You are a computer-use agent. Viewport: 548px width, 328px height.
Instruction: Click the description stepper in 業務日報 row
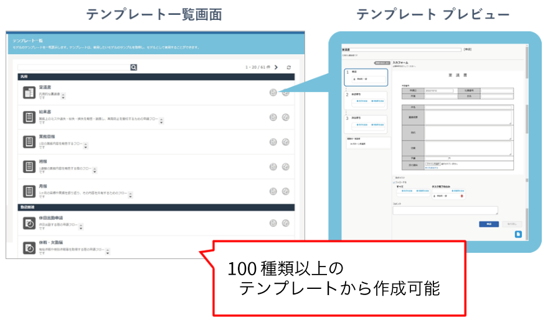(86, 145)
